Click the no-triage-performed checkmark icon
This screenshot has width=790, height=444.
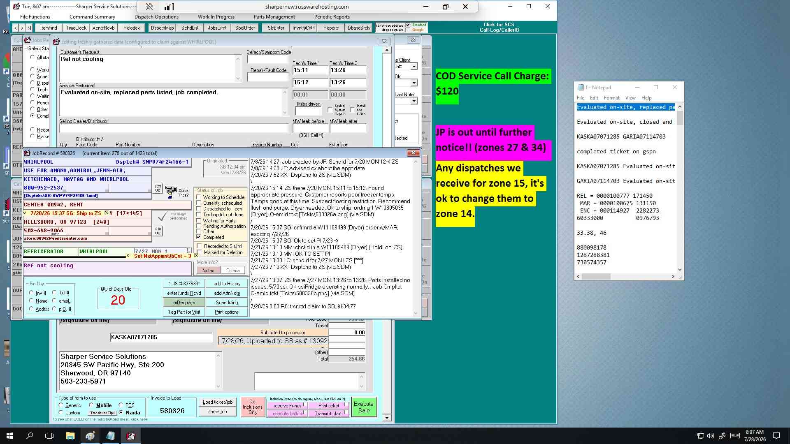[x=163, y=216]
